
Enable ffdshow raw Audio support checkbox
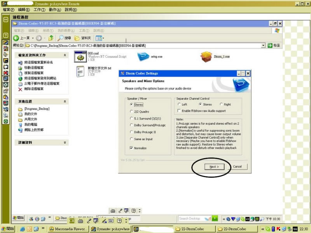point(179,111)
